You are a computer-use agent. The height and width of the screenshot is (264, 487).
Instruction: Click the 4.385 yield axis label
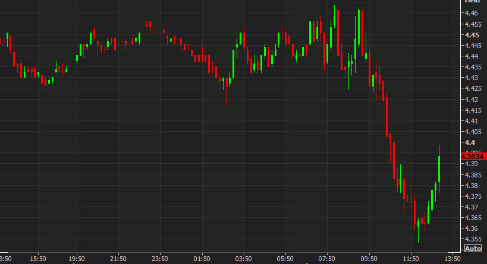tap(473, 175)
